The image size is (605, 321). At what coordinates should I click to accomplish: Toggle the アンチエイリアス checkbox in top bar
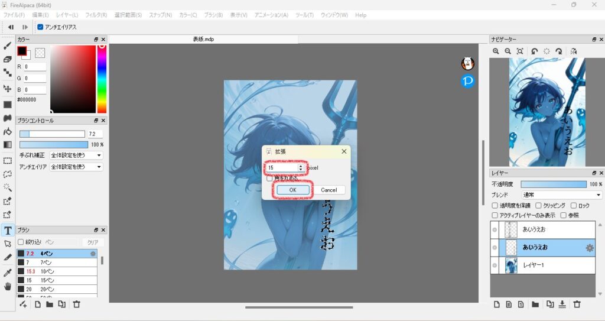point(40,27)
